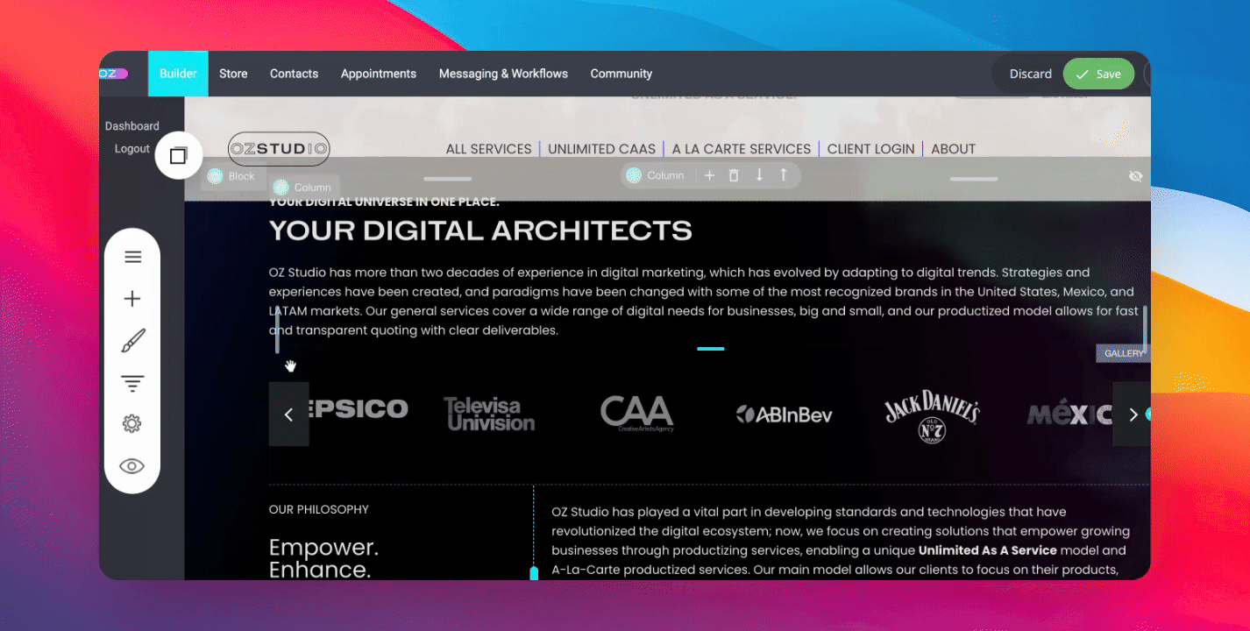Click the Televisa Univision logo

[x=488, y=415]
